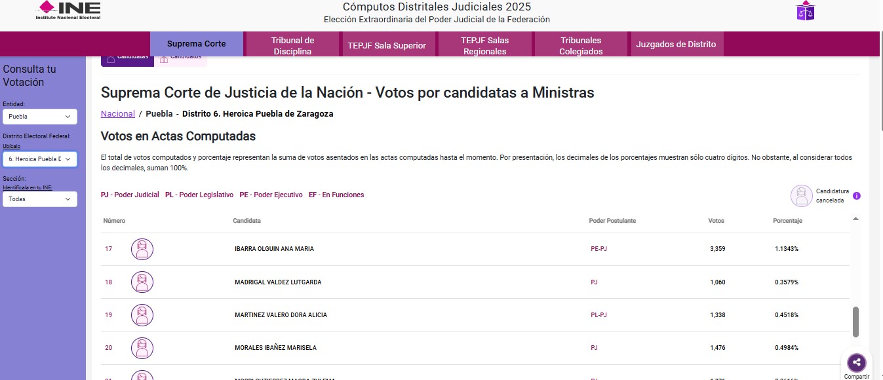This screenshot has width=883, height=380.
Task: Click the Ubícalo link under Distrito
Action: (x=12, y=146)
